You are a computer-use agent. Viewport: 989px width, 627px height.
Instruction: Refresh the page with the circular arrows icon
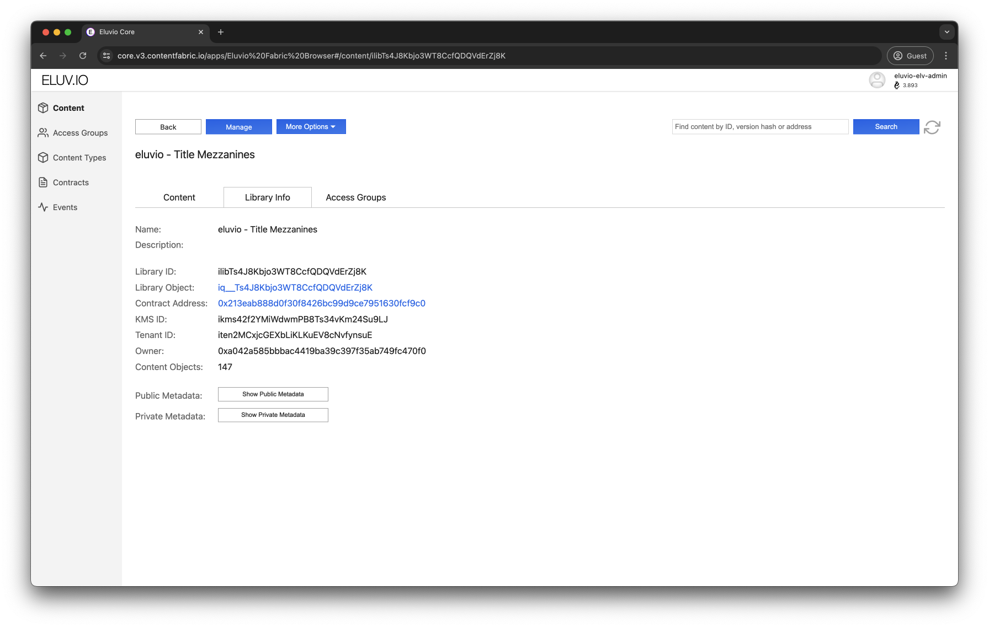click(x=932, y=127)
